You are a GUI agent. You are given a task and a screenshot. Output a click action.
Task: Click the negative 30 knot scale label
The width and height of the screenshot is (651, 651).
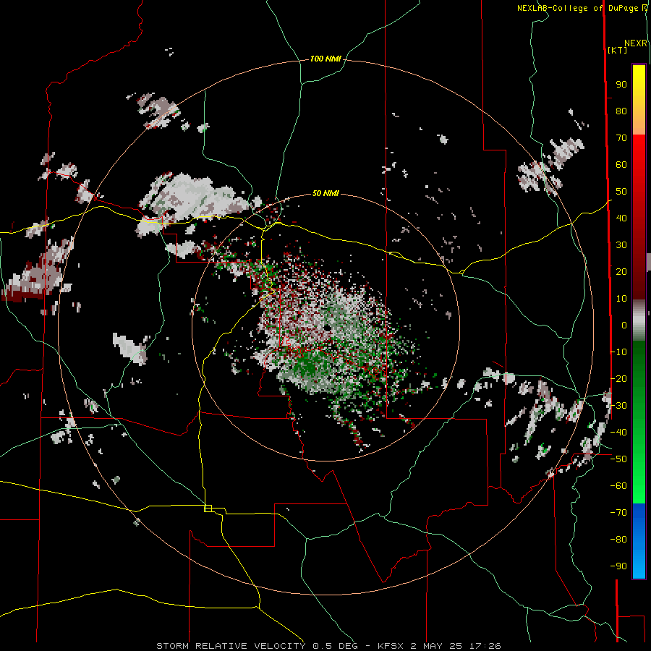[618, 406]
